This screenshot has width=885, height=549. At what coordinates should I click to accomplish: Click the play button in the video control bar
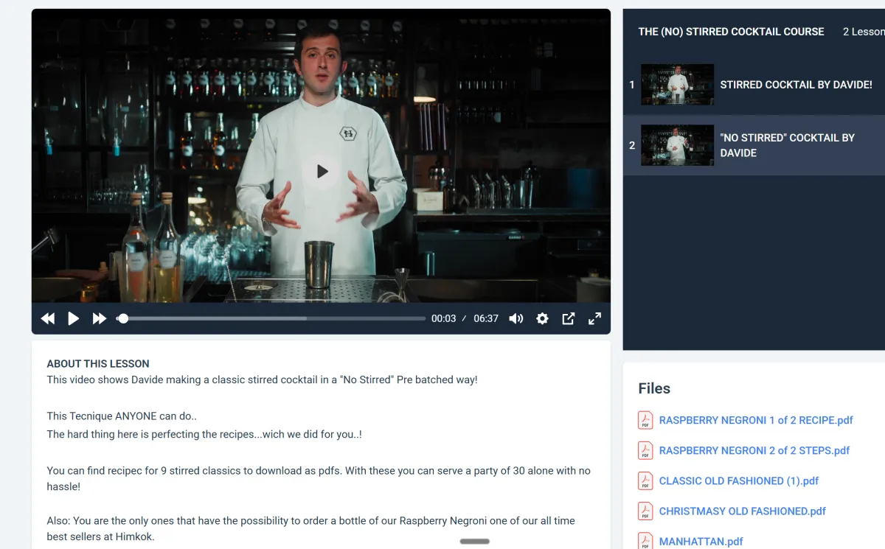[74, 319]
